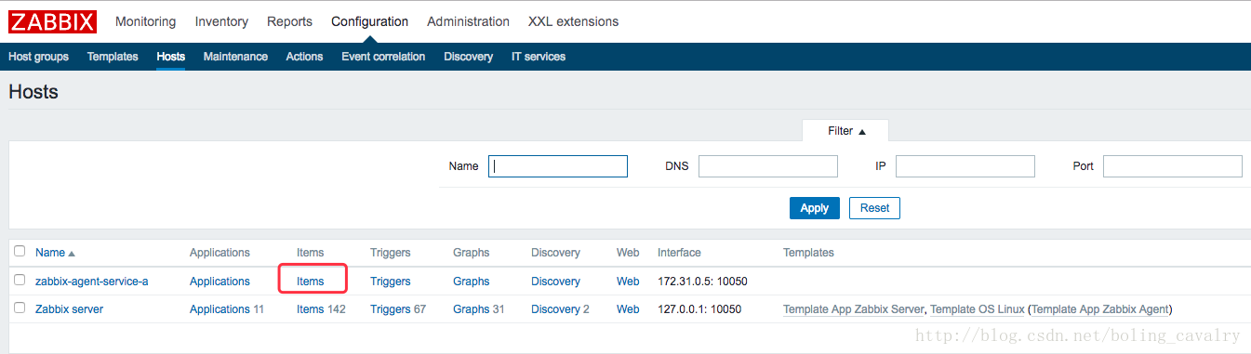The image size is (1251, 354).
Task: Go to Host groups submenu
Action: 38,57
